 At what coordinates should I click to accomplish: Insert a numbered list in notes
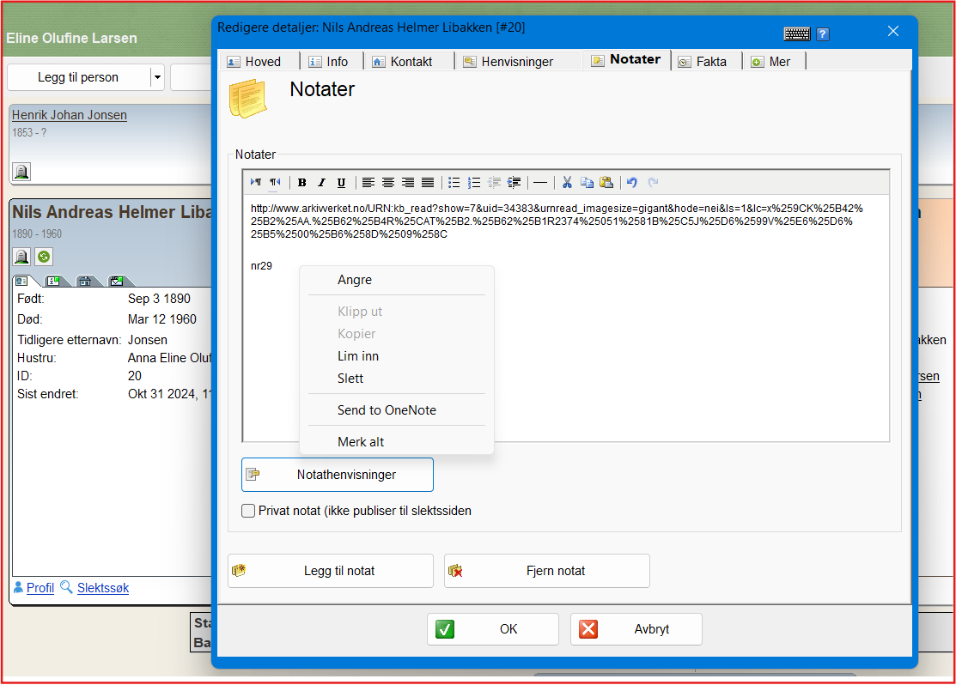click(x=473, y=183)
